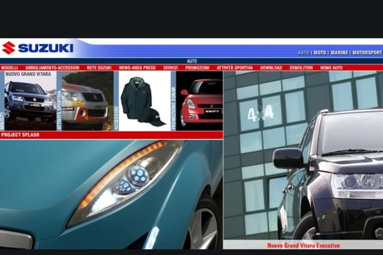Select the SERVIZI menu item
383x255 pixels.
coord(170,68)
